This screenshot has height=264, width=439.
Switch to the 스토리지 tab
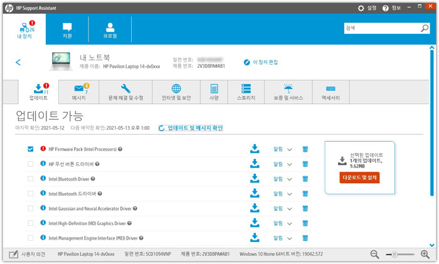246,92
